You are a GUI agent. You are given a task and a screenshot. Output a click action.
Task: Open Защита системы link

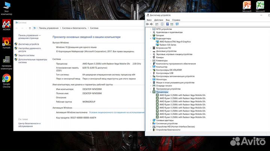pyautogui.click(x=26, y=55)
